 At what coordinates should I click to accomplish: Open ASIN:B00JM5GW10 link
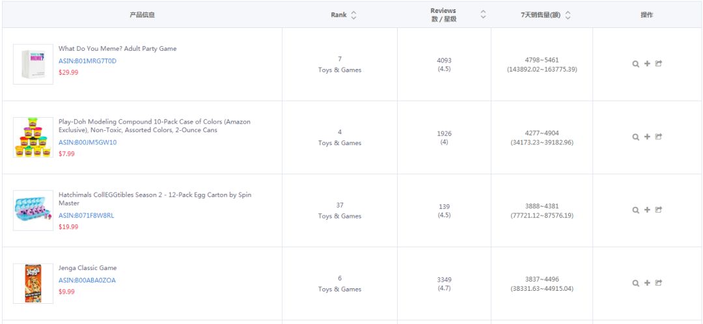coord(87,142)
